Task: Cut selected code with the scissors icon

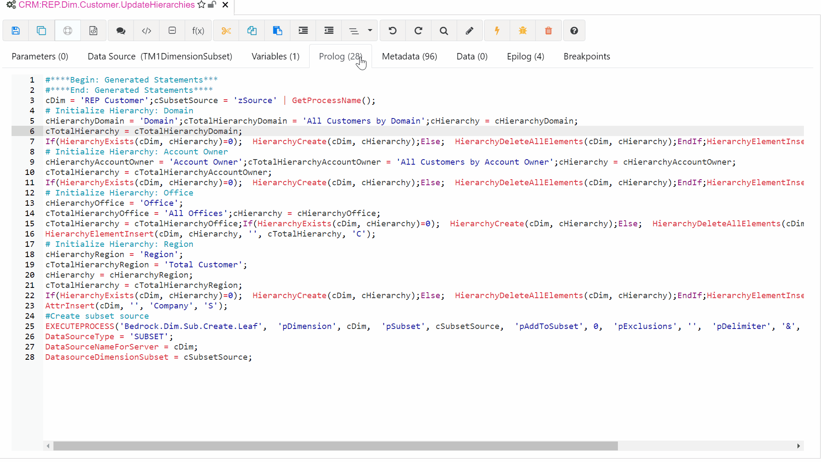Action: tap(226, 30)
